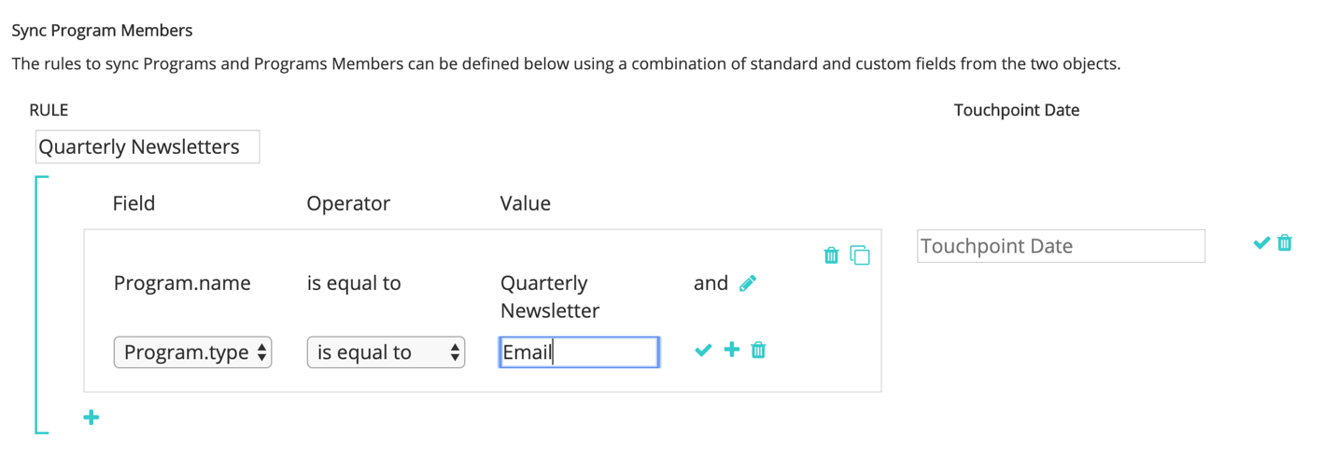
Task: Click the Sync Program Members heading
Action: tap(102, 31)
